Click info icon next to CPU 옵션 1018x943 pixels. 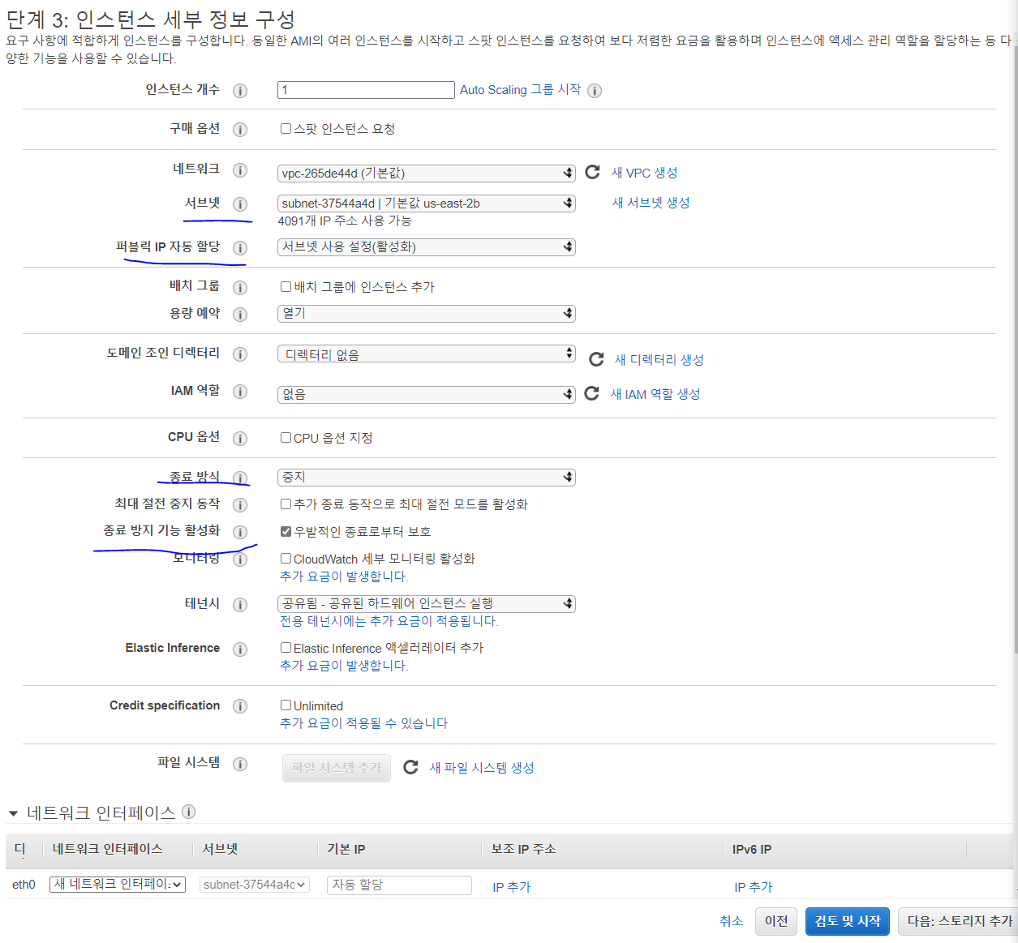(240, 439)
